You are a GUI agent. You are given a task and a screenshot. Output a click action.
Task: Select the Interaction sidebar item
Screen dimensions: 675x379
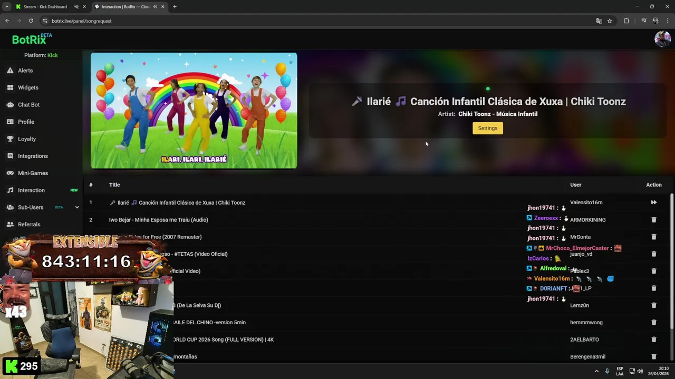point(31,190)
